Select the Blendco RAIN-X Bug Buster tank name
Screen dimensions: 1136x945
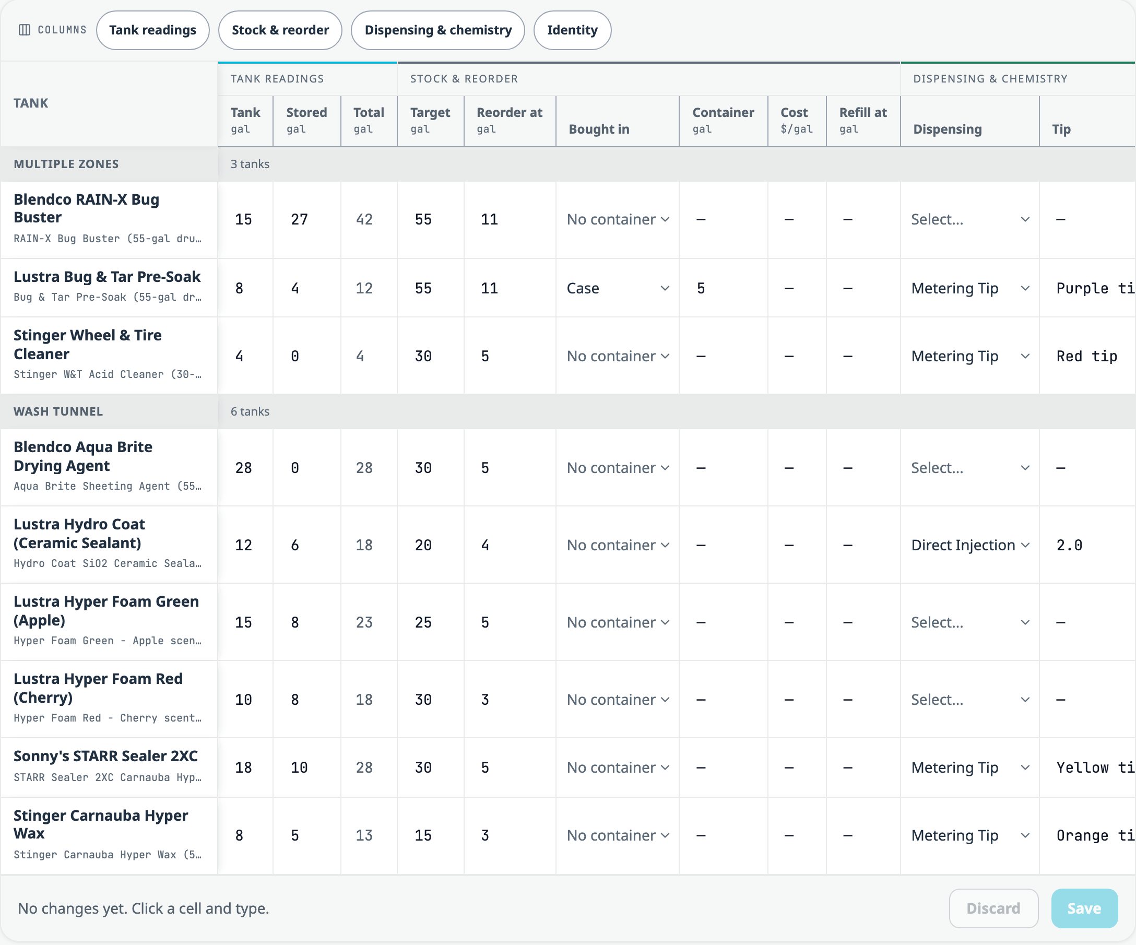tap(87, 208)
